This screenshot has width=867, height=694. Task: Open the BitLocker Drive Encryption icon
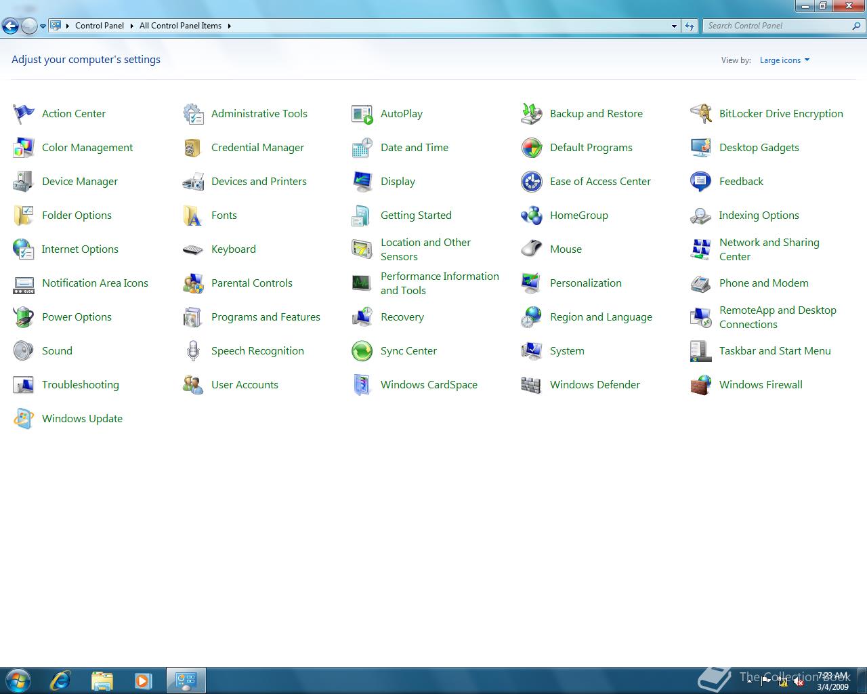(x=701, y=114)
